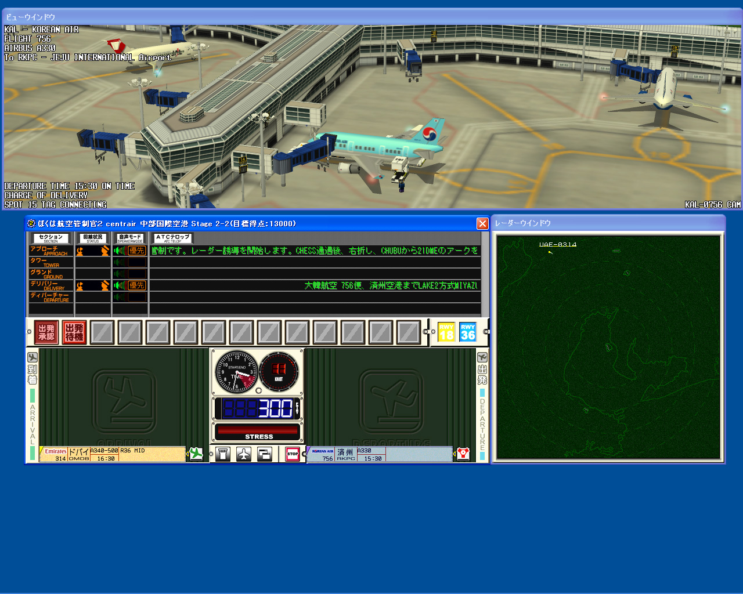Click the 音声モード SPEAKERMODE column header
Viewport: 743px width, 594px height.
(x=130, y=238)
